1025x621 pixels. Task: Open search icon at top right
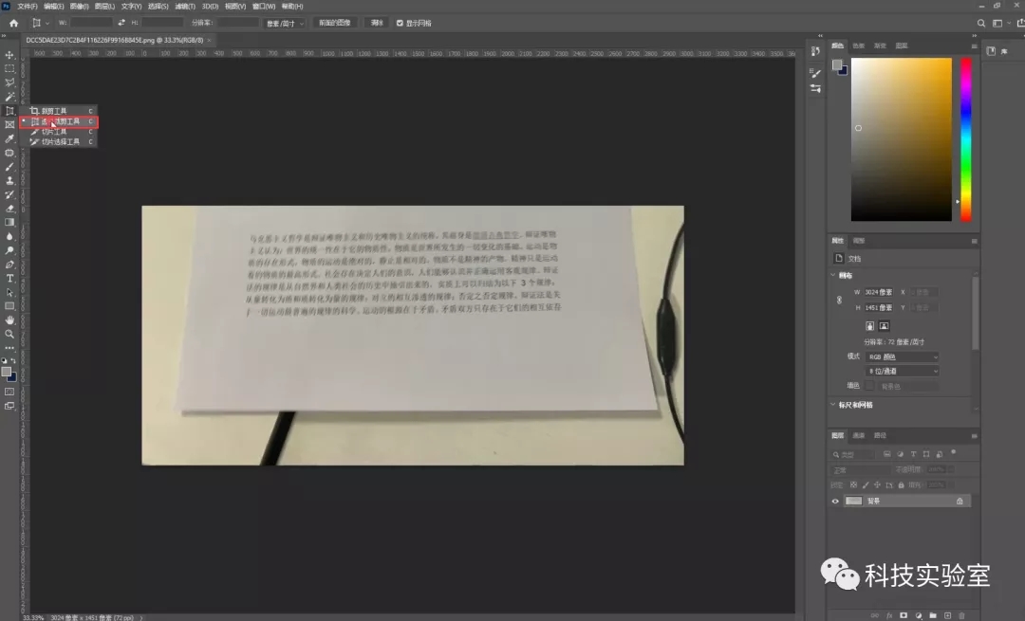click(x=981, y=23)
